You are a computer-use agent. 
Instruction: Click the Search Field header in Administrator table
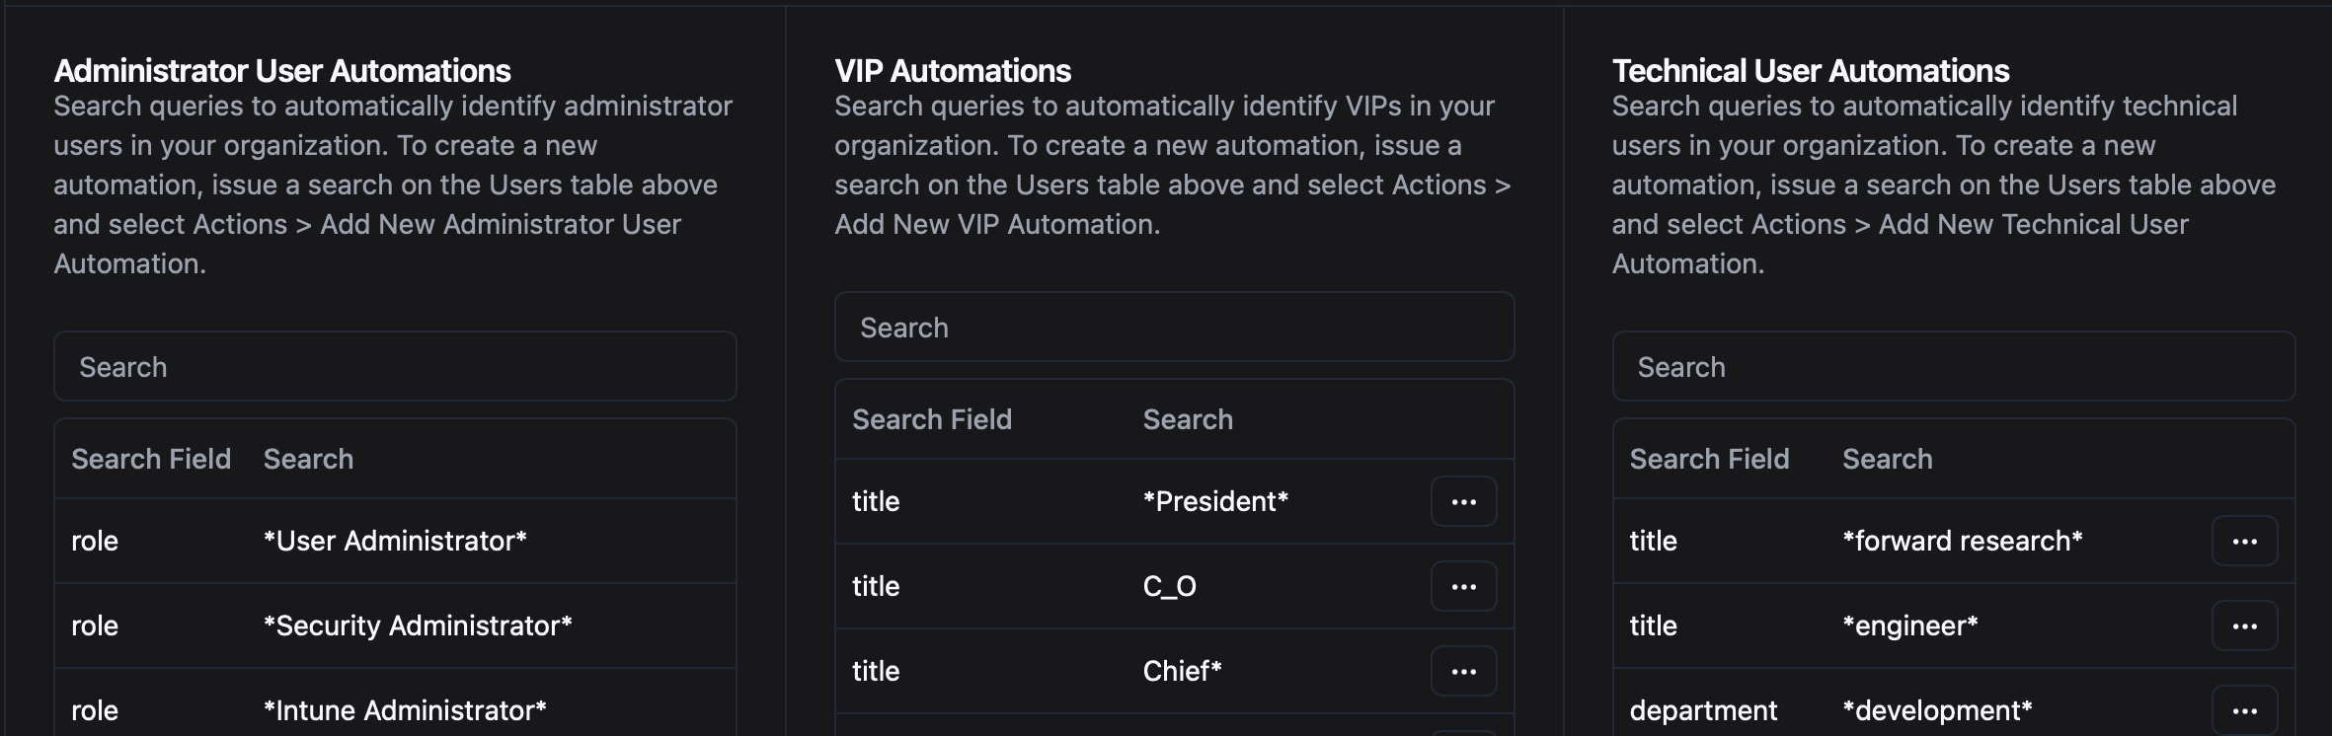(x=150, y=458)
